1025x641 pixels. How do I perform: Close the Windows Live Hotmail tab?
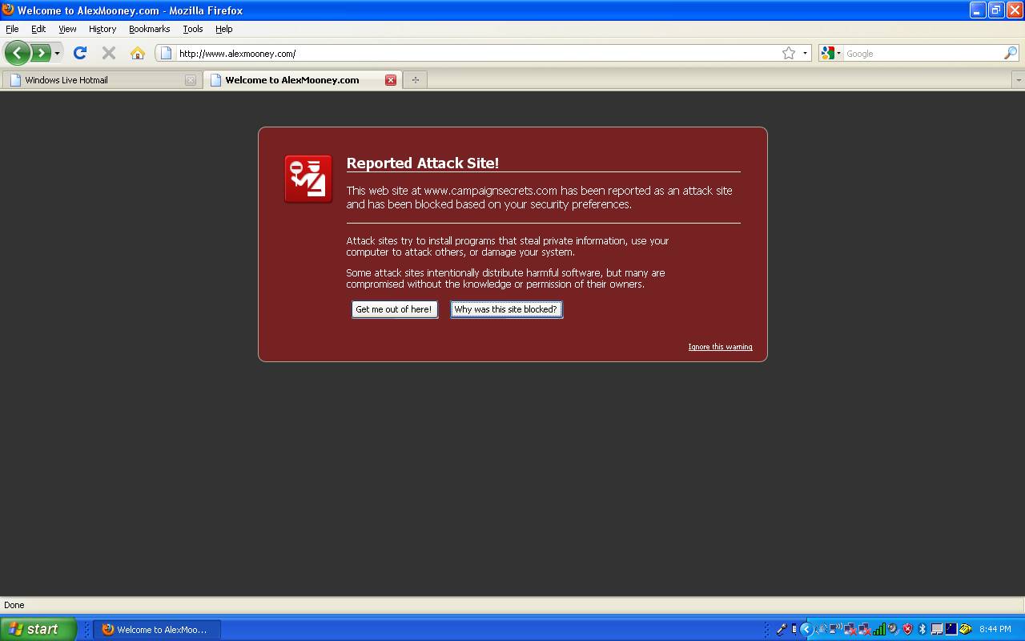coord(190,80)
